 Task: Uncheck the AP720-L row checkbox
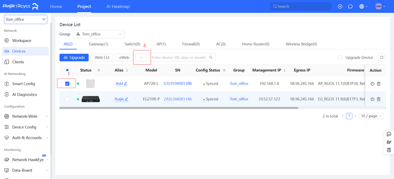[67, 84]
